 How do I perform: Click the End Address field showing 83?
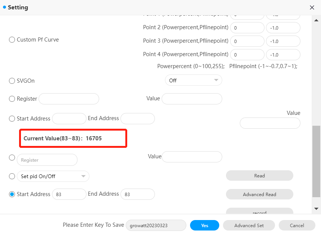tap(138, 194)
